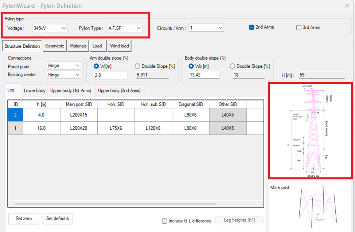Click the Set defaults button
The height and width of the screenshot is (232, 355).
(58, 219)
